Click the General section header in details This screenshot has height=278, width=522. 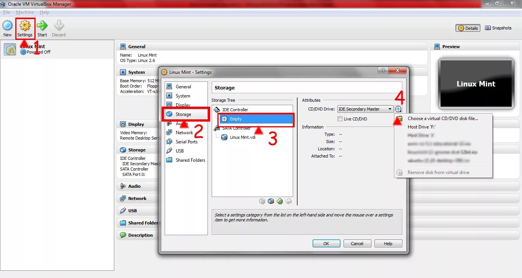[x=272, y=47]
